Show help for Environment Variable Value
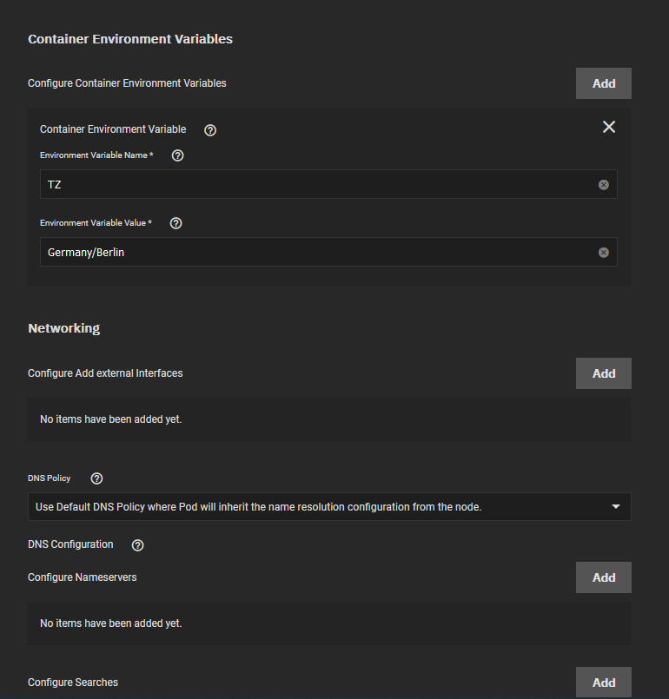The image size is (669, 699). (x=176, y=223)
